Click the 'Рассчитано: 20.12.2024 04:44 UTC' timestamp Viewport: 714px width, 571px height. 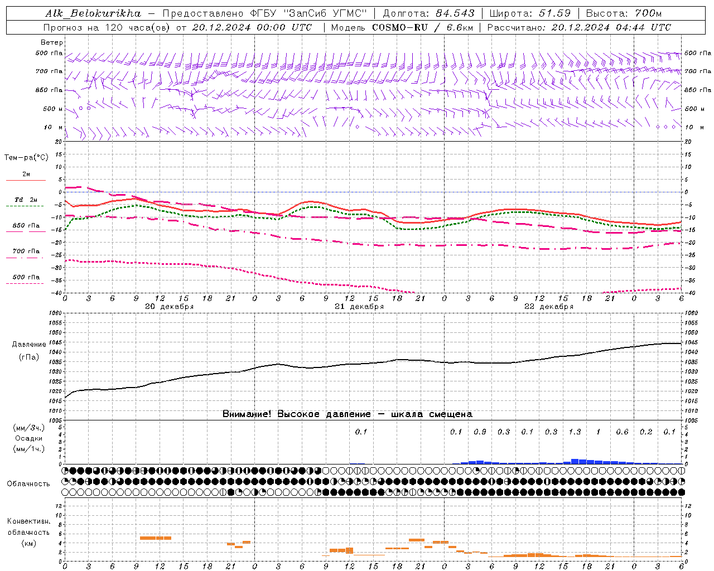point(579,27)
